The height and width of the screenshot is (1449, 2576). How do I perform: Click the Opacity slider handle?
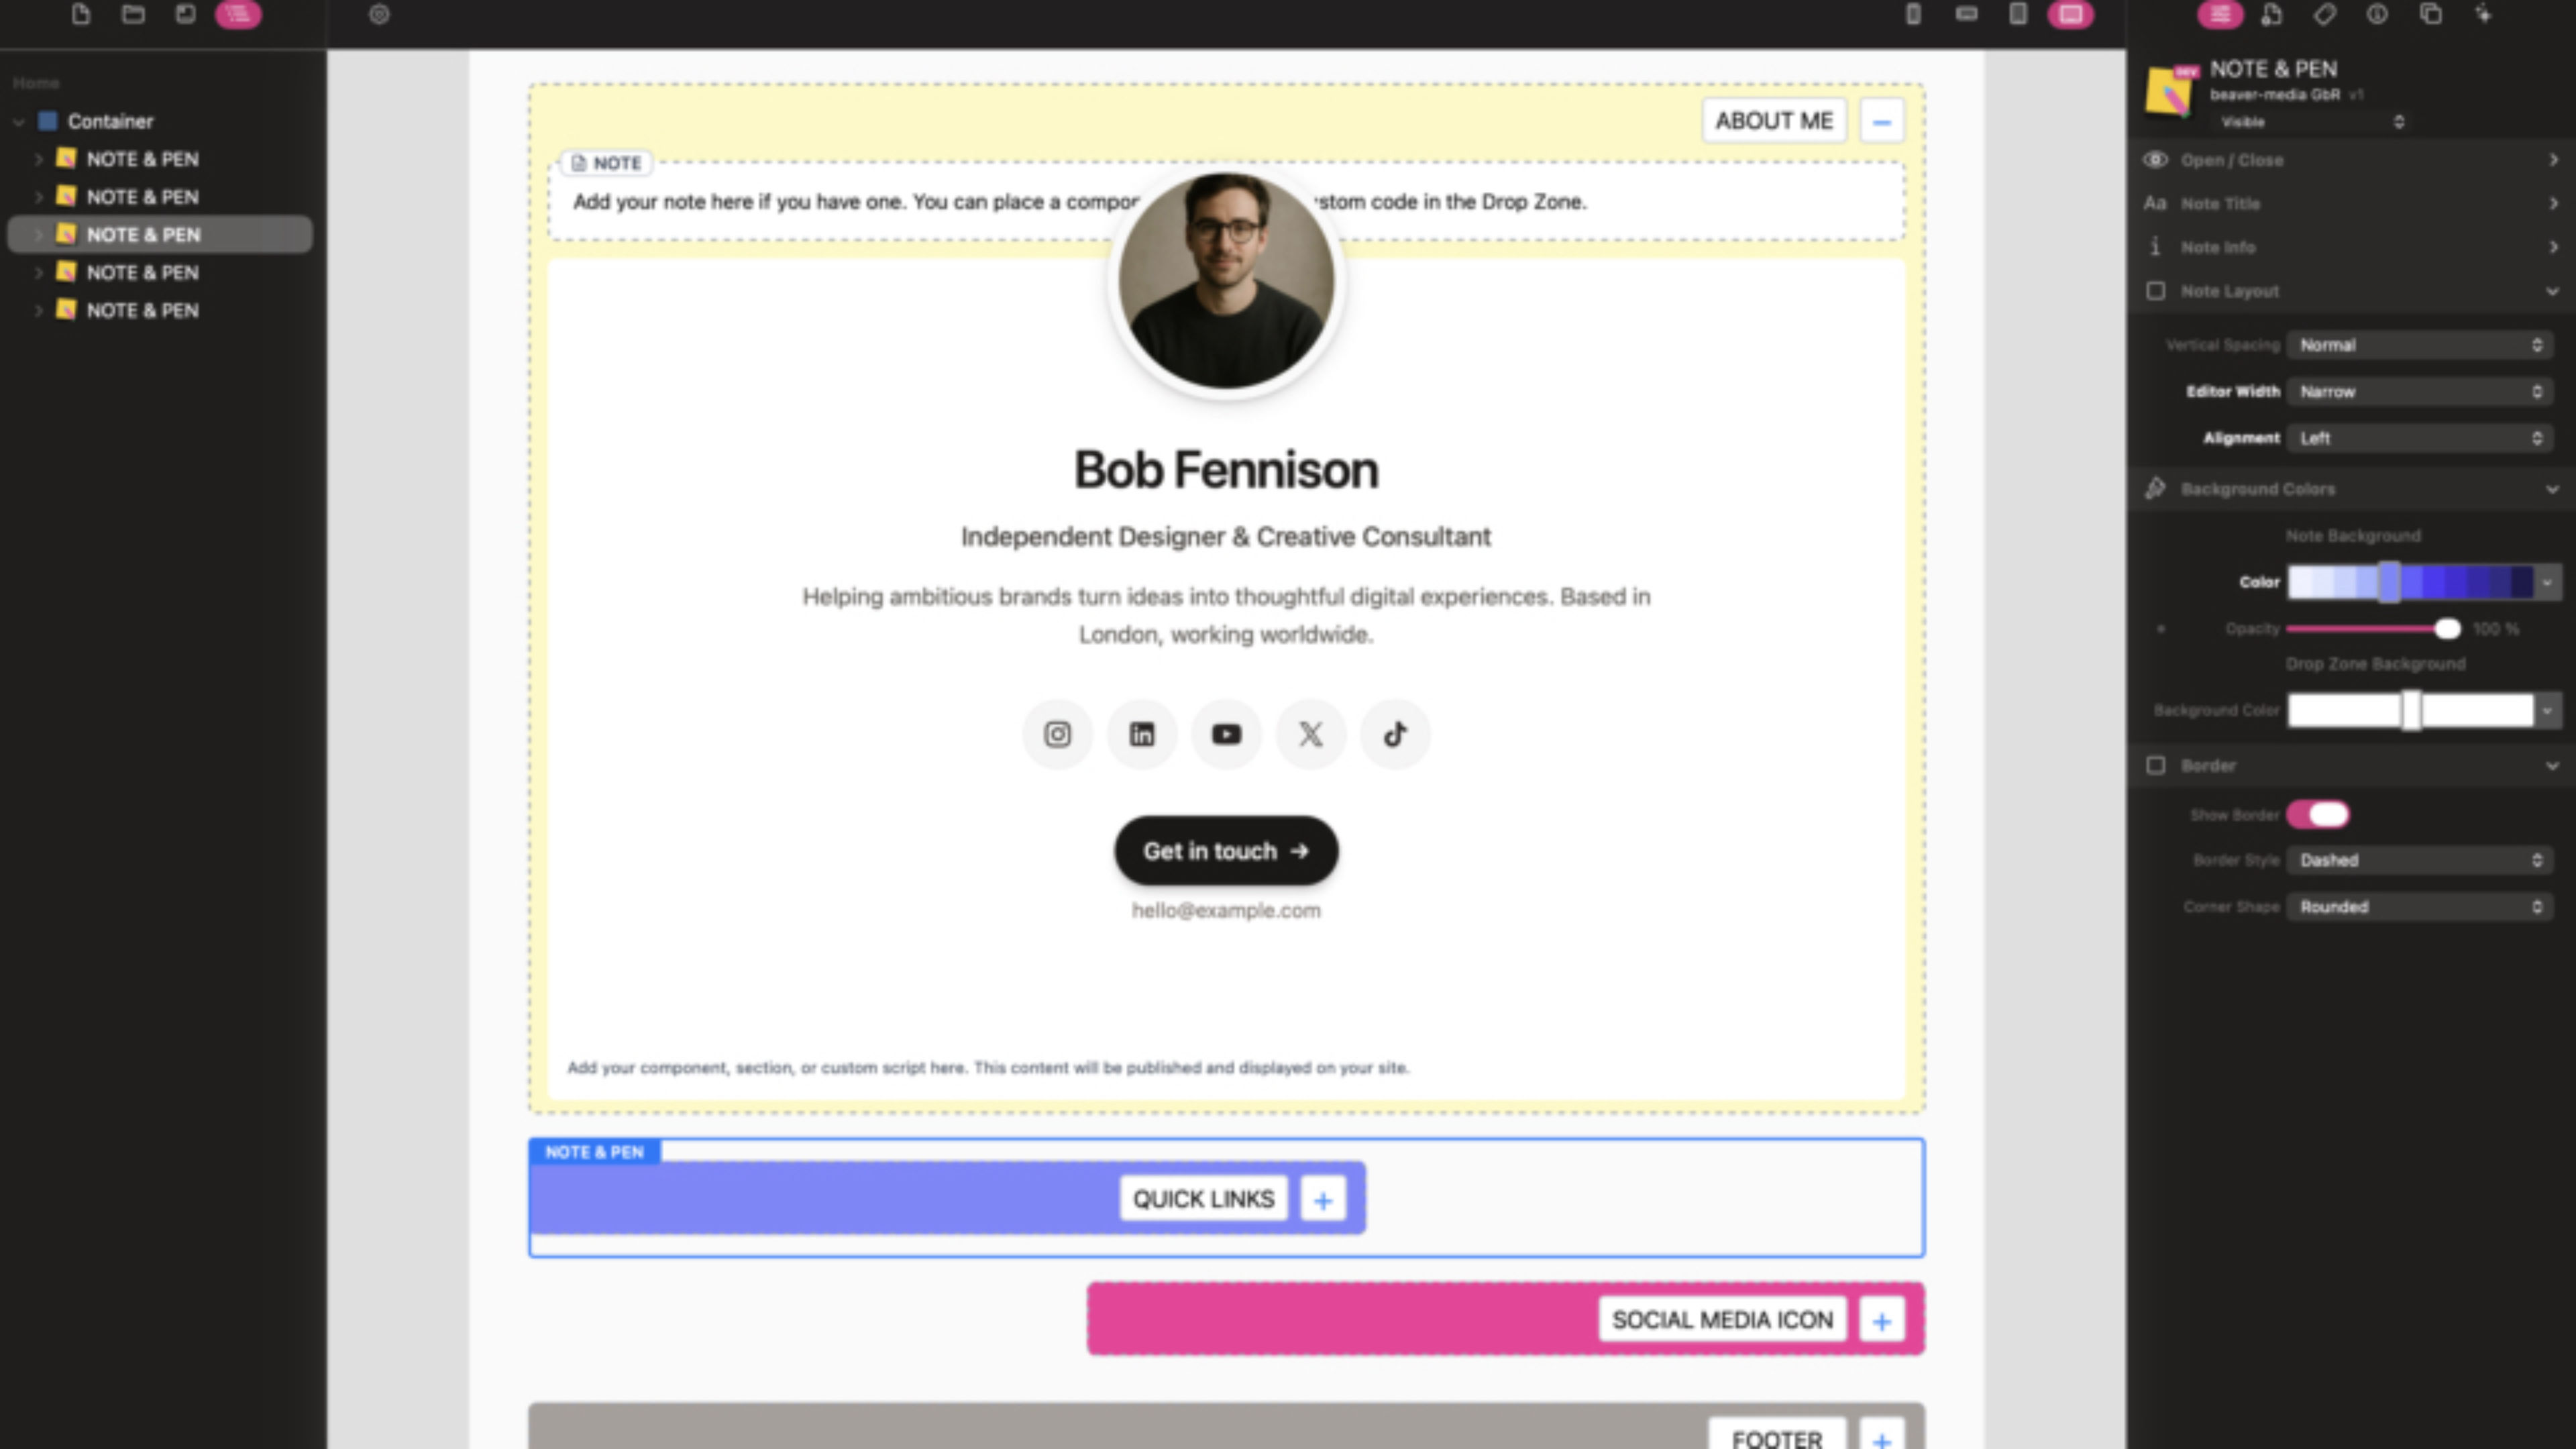(2447, 629)
